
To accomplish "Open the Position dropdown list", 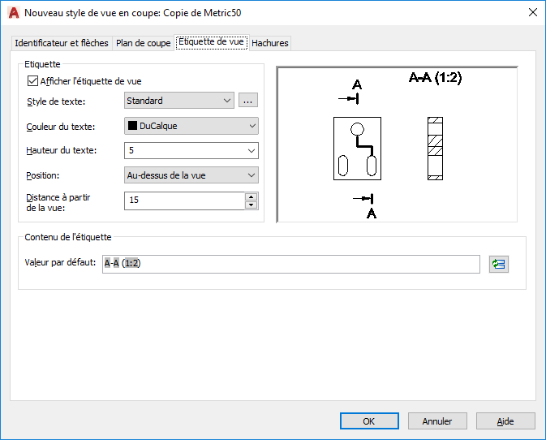I will click(252, 175).
